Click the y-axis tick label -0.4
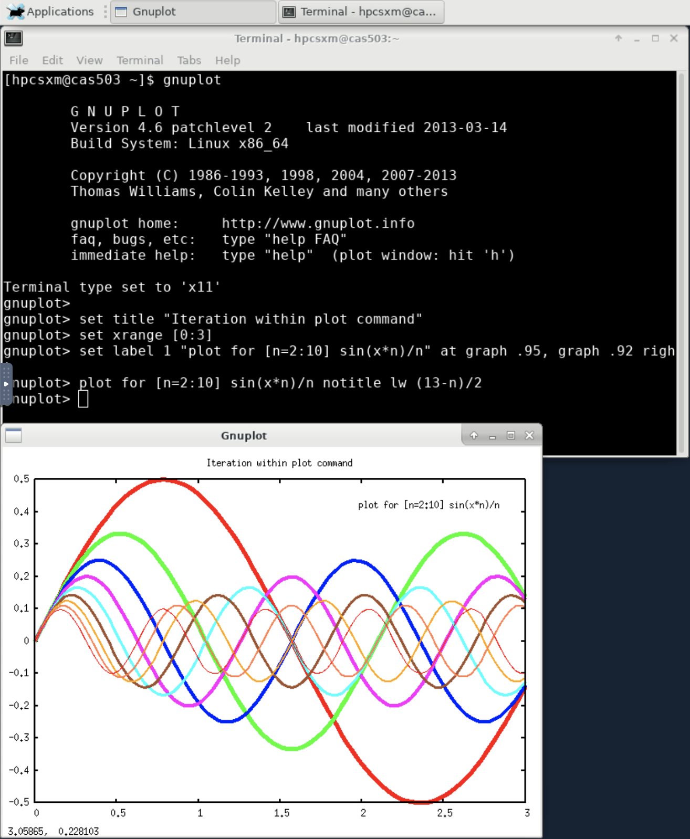The height and width of the screenshot is (839, 690). (x=19, y=770)
